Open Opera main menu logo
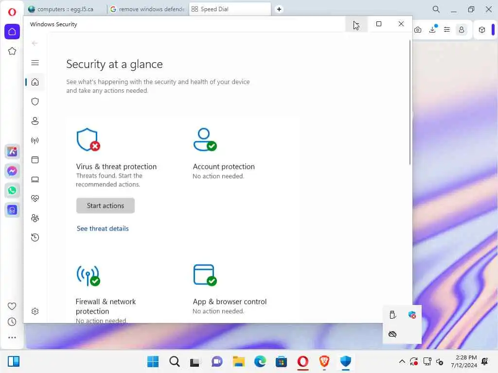This screenshot has height=373, width=498. coord(12,12)
